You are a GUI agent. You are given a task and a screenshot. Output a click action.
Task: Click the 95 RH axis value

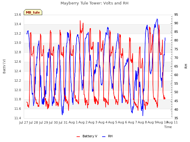176,14
